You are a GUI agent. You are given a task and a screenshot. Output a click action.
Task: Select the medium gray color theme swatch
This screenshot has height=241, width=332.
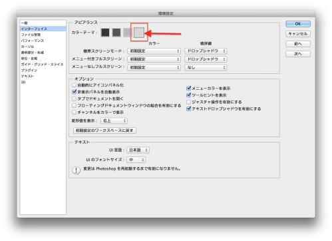[x=128, y=33]
